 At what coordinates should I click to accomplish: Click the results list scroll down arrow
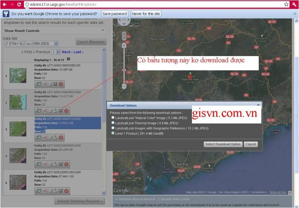point(104,193)
